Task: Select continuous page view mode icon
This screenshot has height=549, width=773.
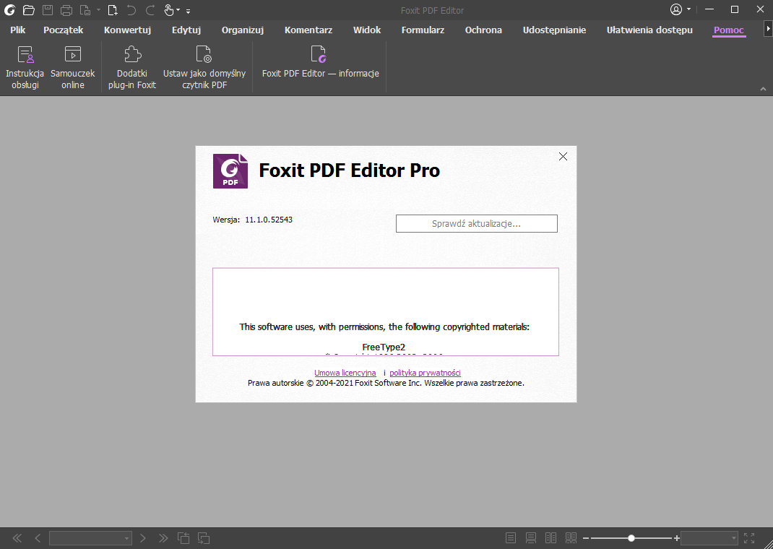Action: tap(531, 538)
